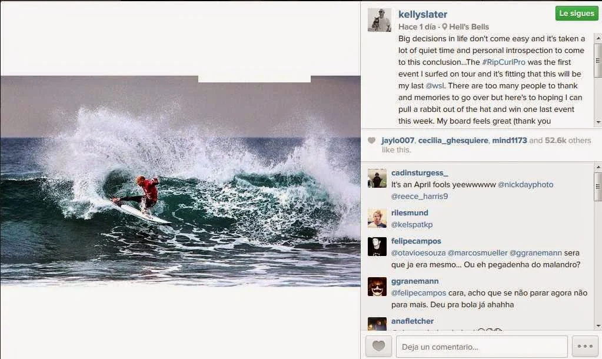Click the kellyslater username link
This screenshot has width=602, height=359.
(x=423, y=14)
